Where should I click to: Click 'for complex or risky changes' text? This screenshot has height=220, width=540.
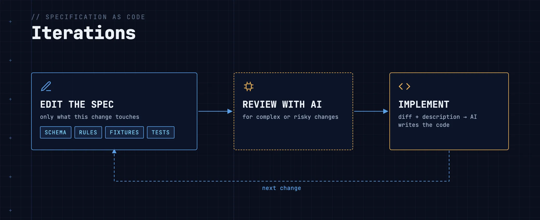291,117
